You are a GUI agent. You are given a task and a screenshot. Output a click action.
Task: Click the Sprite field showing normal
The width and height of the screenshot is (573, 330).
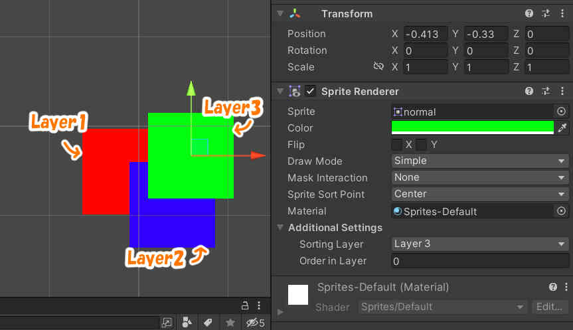(473, 112)
